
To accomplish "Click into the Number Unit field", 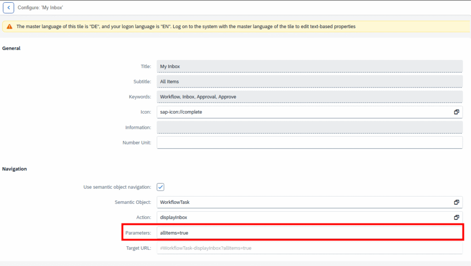I will (309, 143).
